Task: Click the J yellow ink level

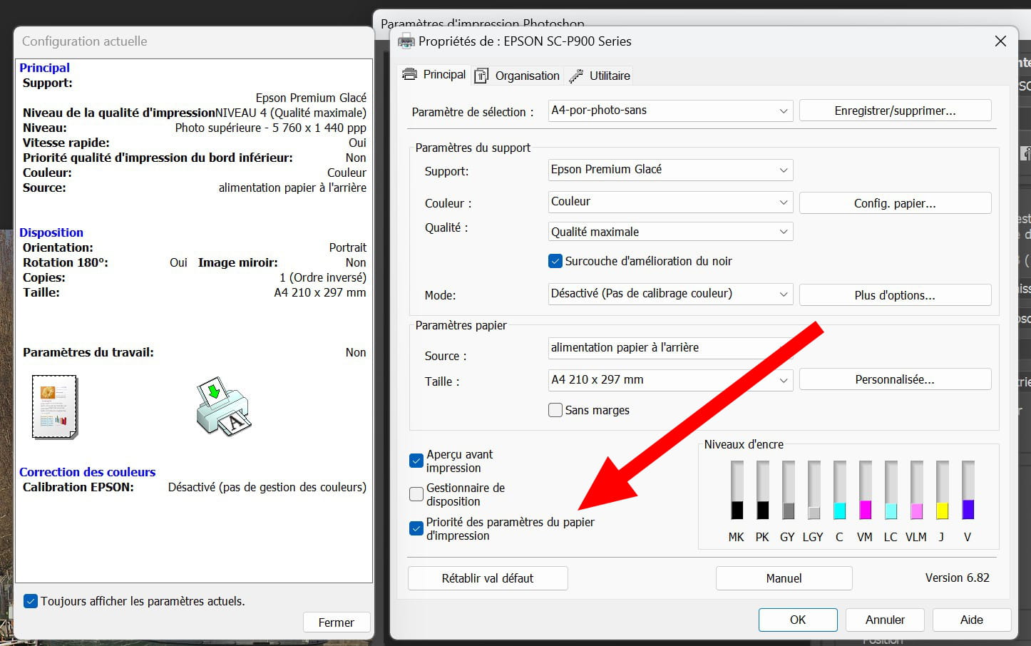Action: [x=943, y=490]
